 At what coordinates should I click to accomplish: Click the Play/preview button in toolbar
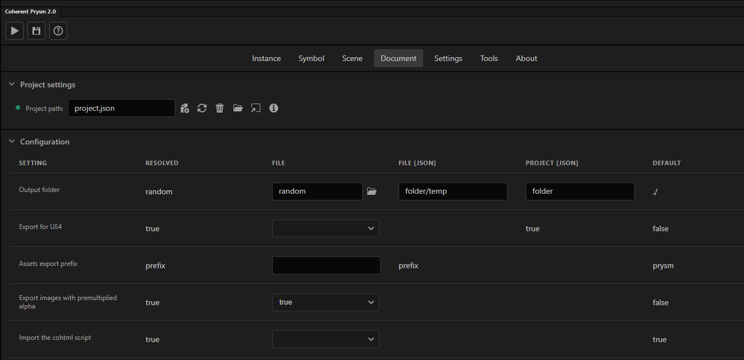[x=15, y=31]
